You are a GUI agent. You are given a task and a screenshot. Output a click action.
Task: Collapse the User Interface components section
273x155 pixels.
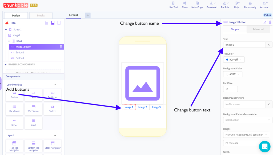click(x=55, y=85)
